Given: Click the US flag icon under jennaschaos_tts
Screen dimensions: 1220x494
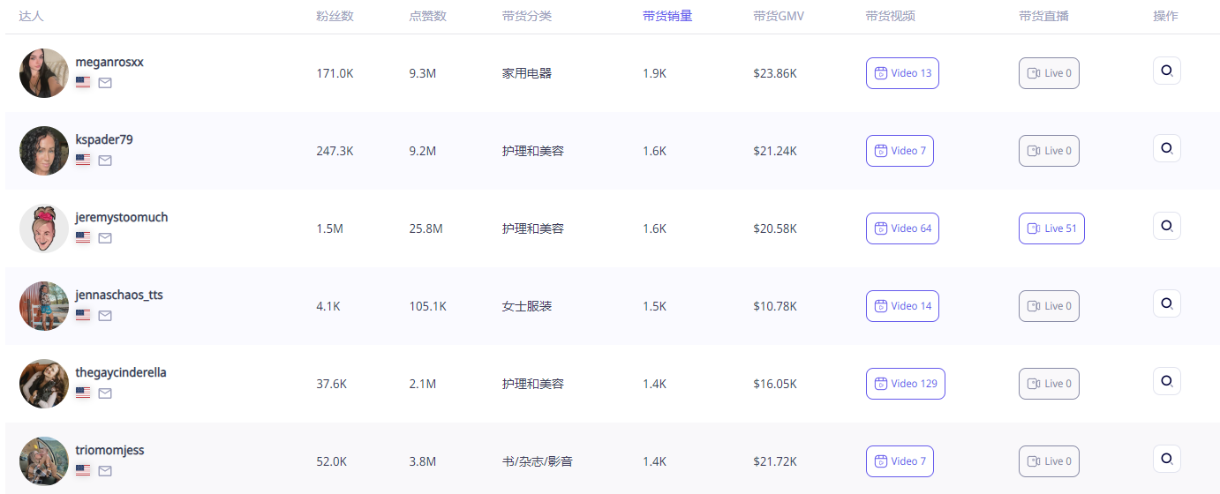Looking at the screenshot, I should tap(83, 316).
